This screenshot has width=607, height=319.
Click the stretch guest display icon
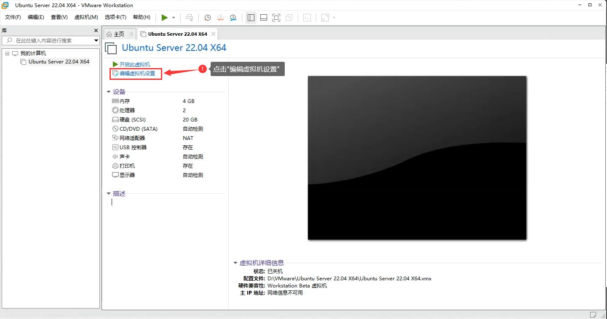coord(325,18)
